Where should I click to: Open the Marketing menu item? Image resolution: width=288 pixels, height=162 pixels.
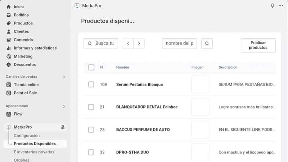point(23,57)
